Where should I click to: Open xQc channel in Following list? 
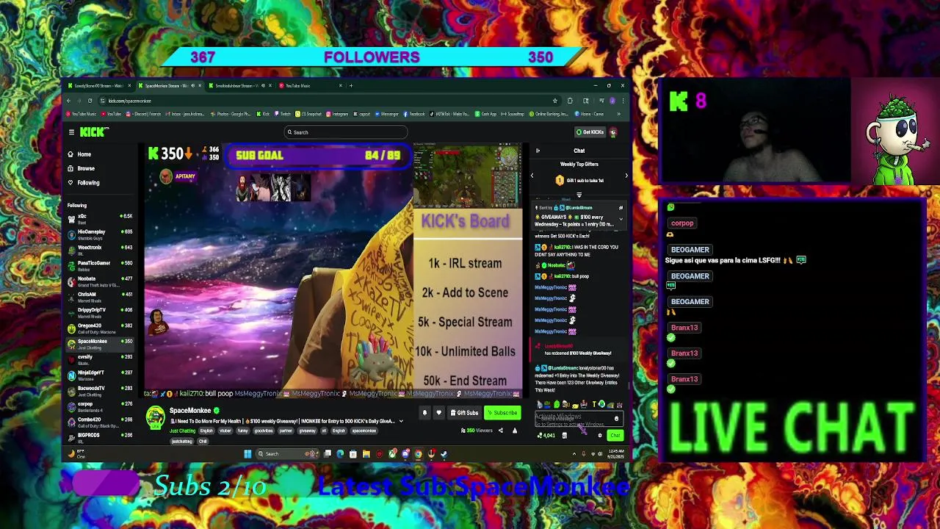pos(100,218)
